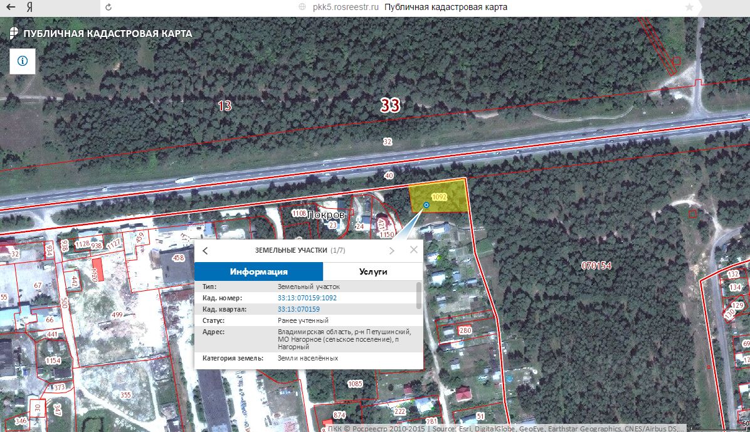750x432 pixels.
Task: Click parcel label 132 on map
Action: click(733, 274)
